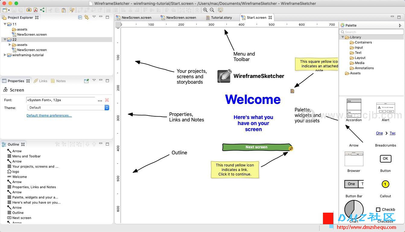The height and width of the screenshot is (232, 405).
Task: Toggle pin to selection in Properties panel
Action: pos(87,81)
